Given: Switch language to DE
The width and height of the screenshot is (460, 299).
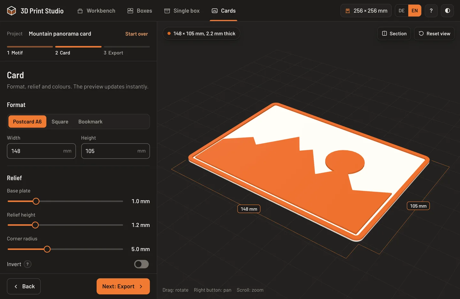Looking at the screenshot, I should [x=402, y=11].
